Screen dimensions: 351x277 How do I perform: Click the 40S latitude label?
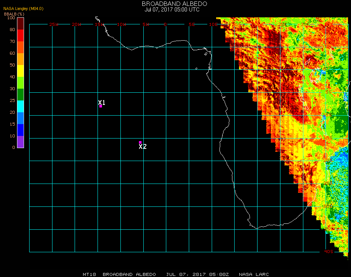[x=329, y=252]
